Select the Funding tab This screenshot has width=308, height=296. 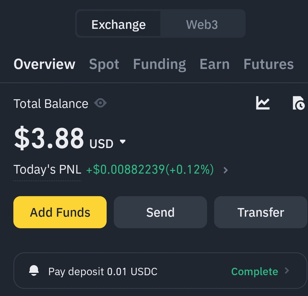159,64
